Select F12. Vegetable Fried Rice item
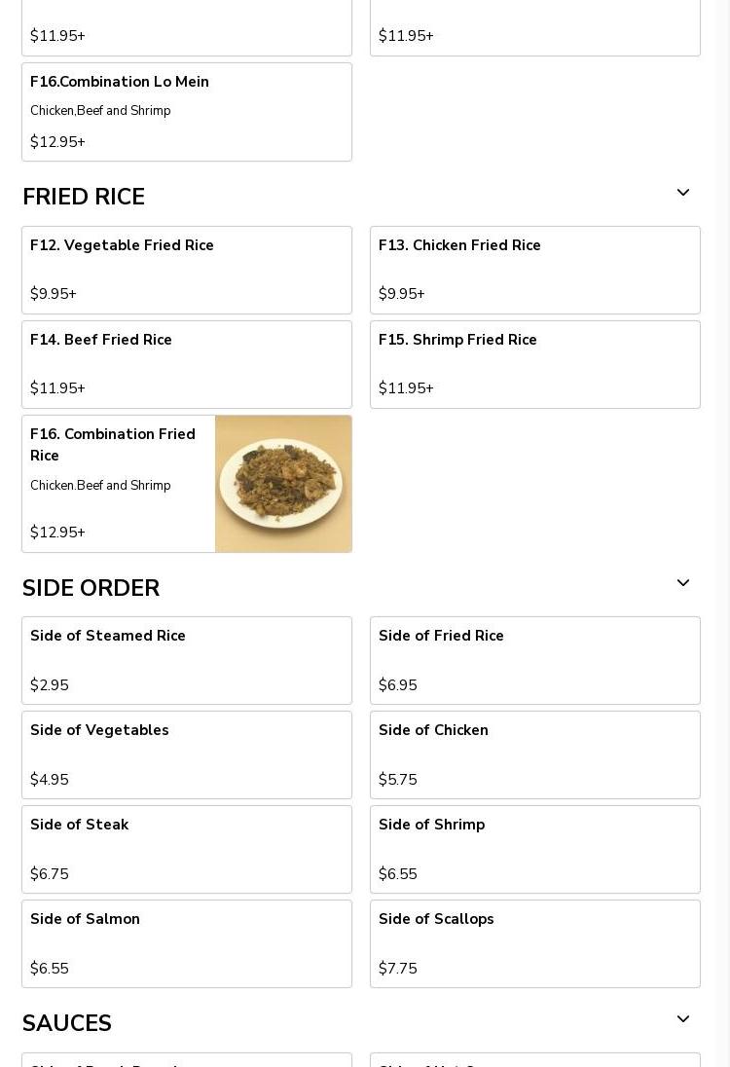This screenshot has height=1067, width=730. coord(187,270)
